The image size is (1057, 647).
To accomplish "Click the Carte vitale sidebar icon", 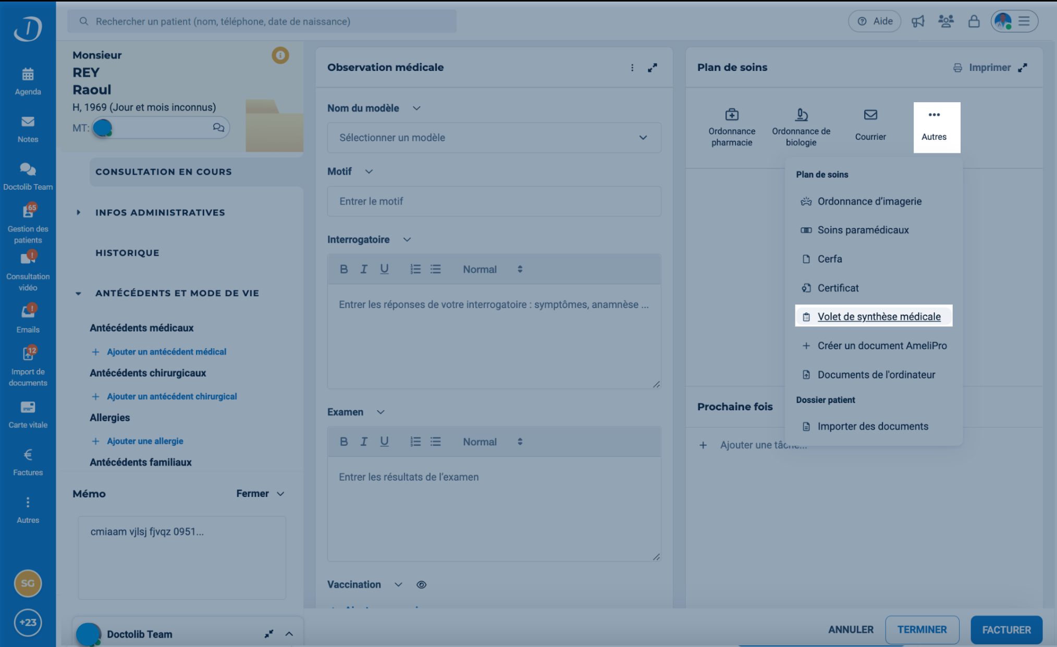I will coord(28,408).
